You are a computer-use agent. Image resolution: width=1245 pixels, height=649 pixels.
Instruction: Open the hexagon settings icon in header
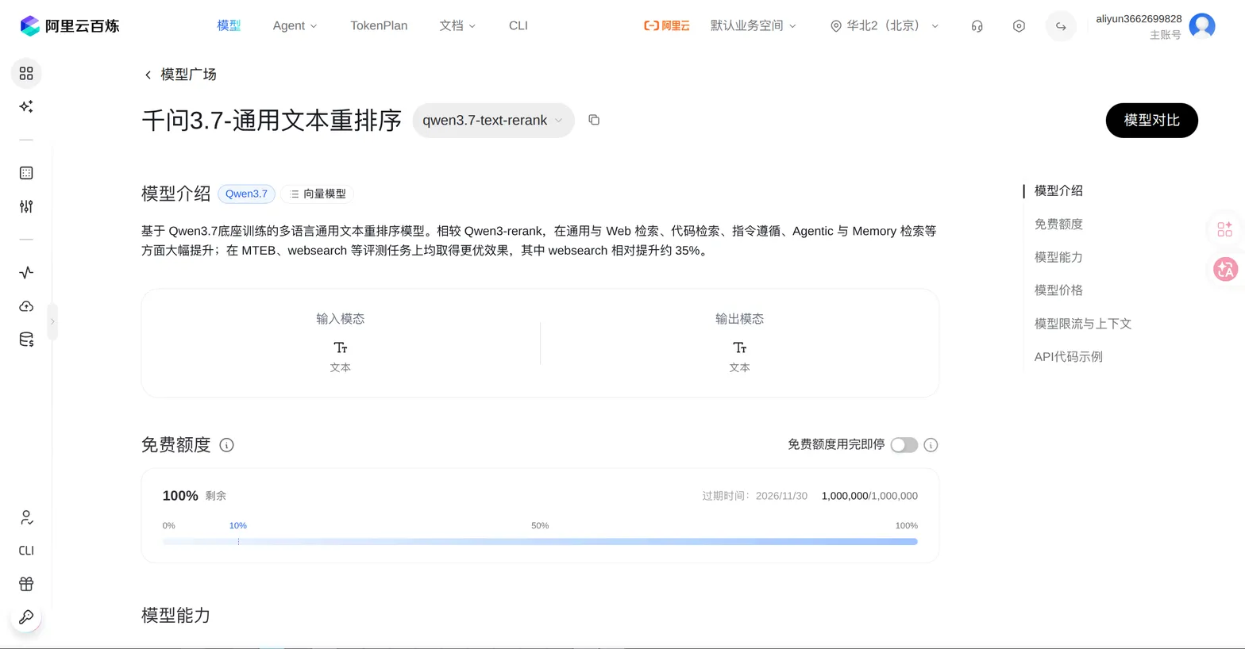tap(1019, 26)
